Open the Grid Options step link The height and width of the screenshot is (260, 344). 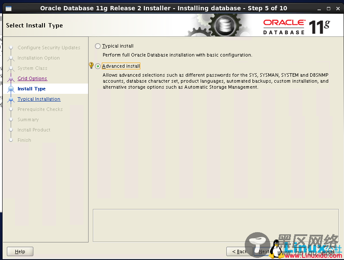pos(32,78)
